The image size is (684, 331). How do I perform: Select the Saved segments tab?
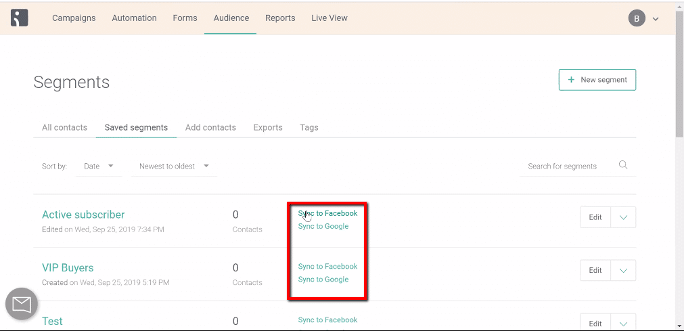click(136, 127)
